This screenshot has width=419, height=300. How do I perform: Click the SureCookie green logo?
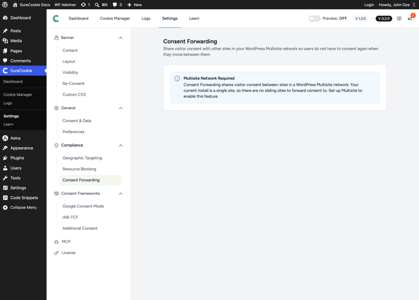[56, 18]
